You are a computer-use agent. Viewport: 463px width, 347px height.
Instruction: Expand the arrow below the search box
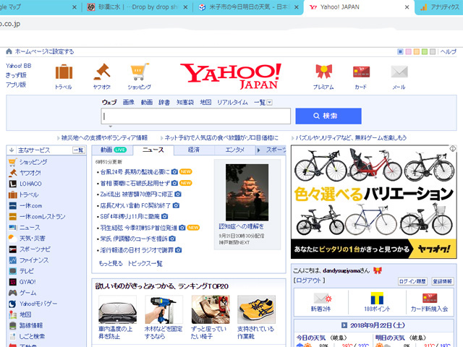tap(111, 127)
